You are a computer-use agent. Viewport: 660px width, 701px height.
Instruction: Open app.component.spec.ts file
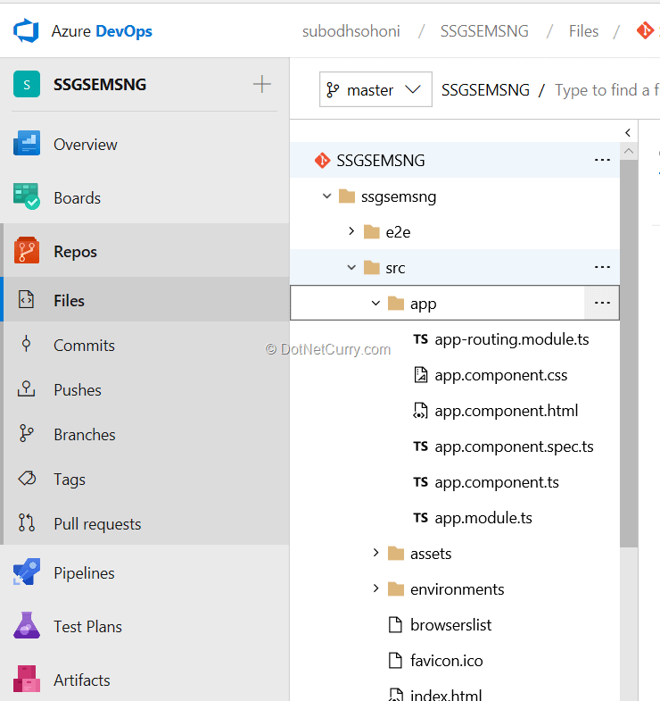click(514, 446)
